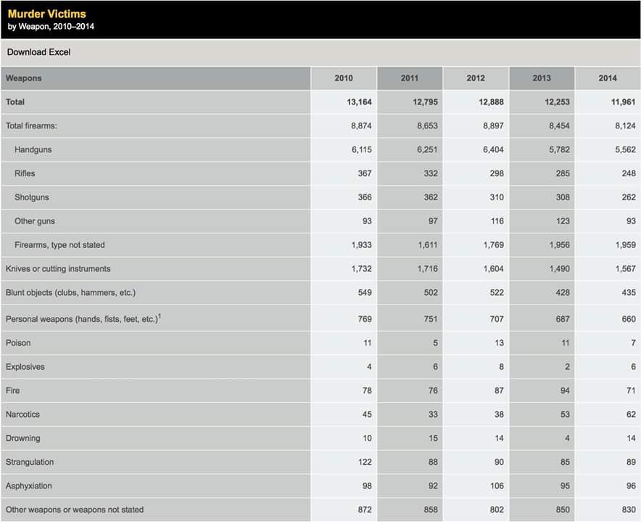Click 'Knives or cutting instruments' label
Screen dimensions: 641x522
click(x=58, y=268)
